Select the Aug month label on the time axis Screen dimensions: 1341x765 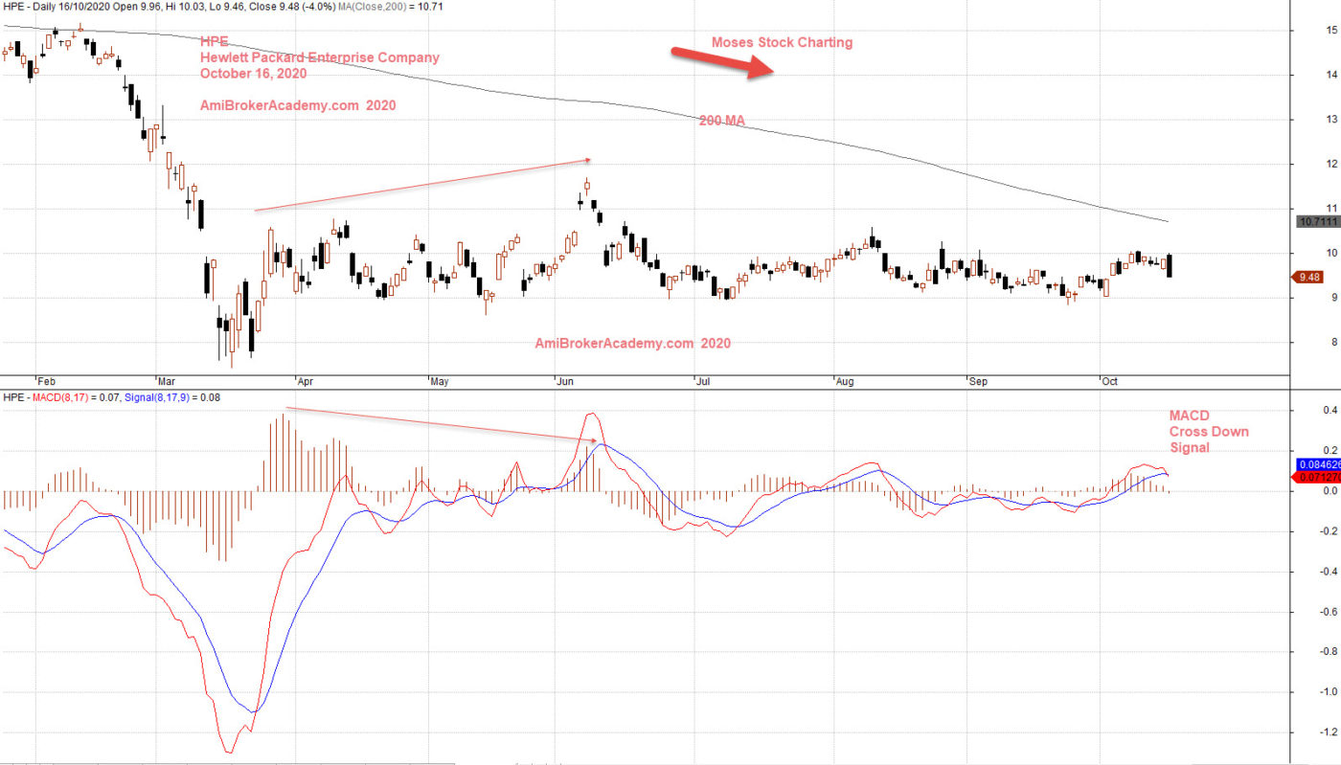(x=845, y=381)
